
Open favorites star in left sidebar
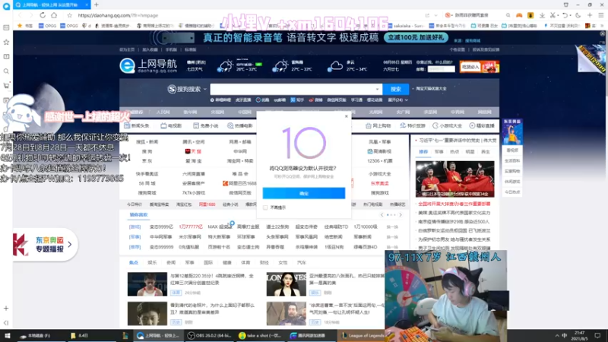(x=6, y=42)
